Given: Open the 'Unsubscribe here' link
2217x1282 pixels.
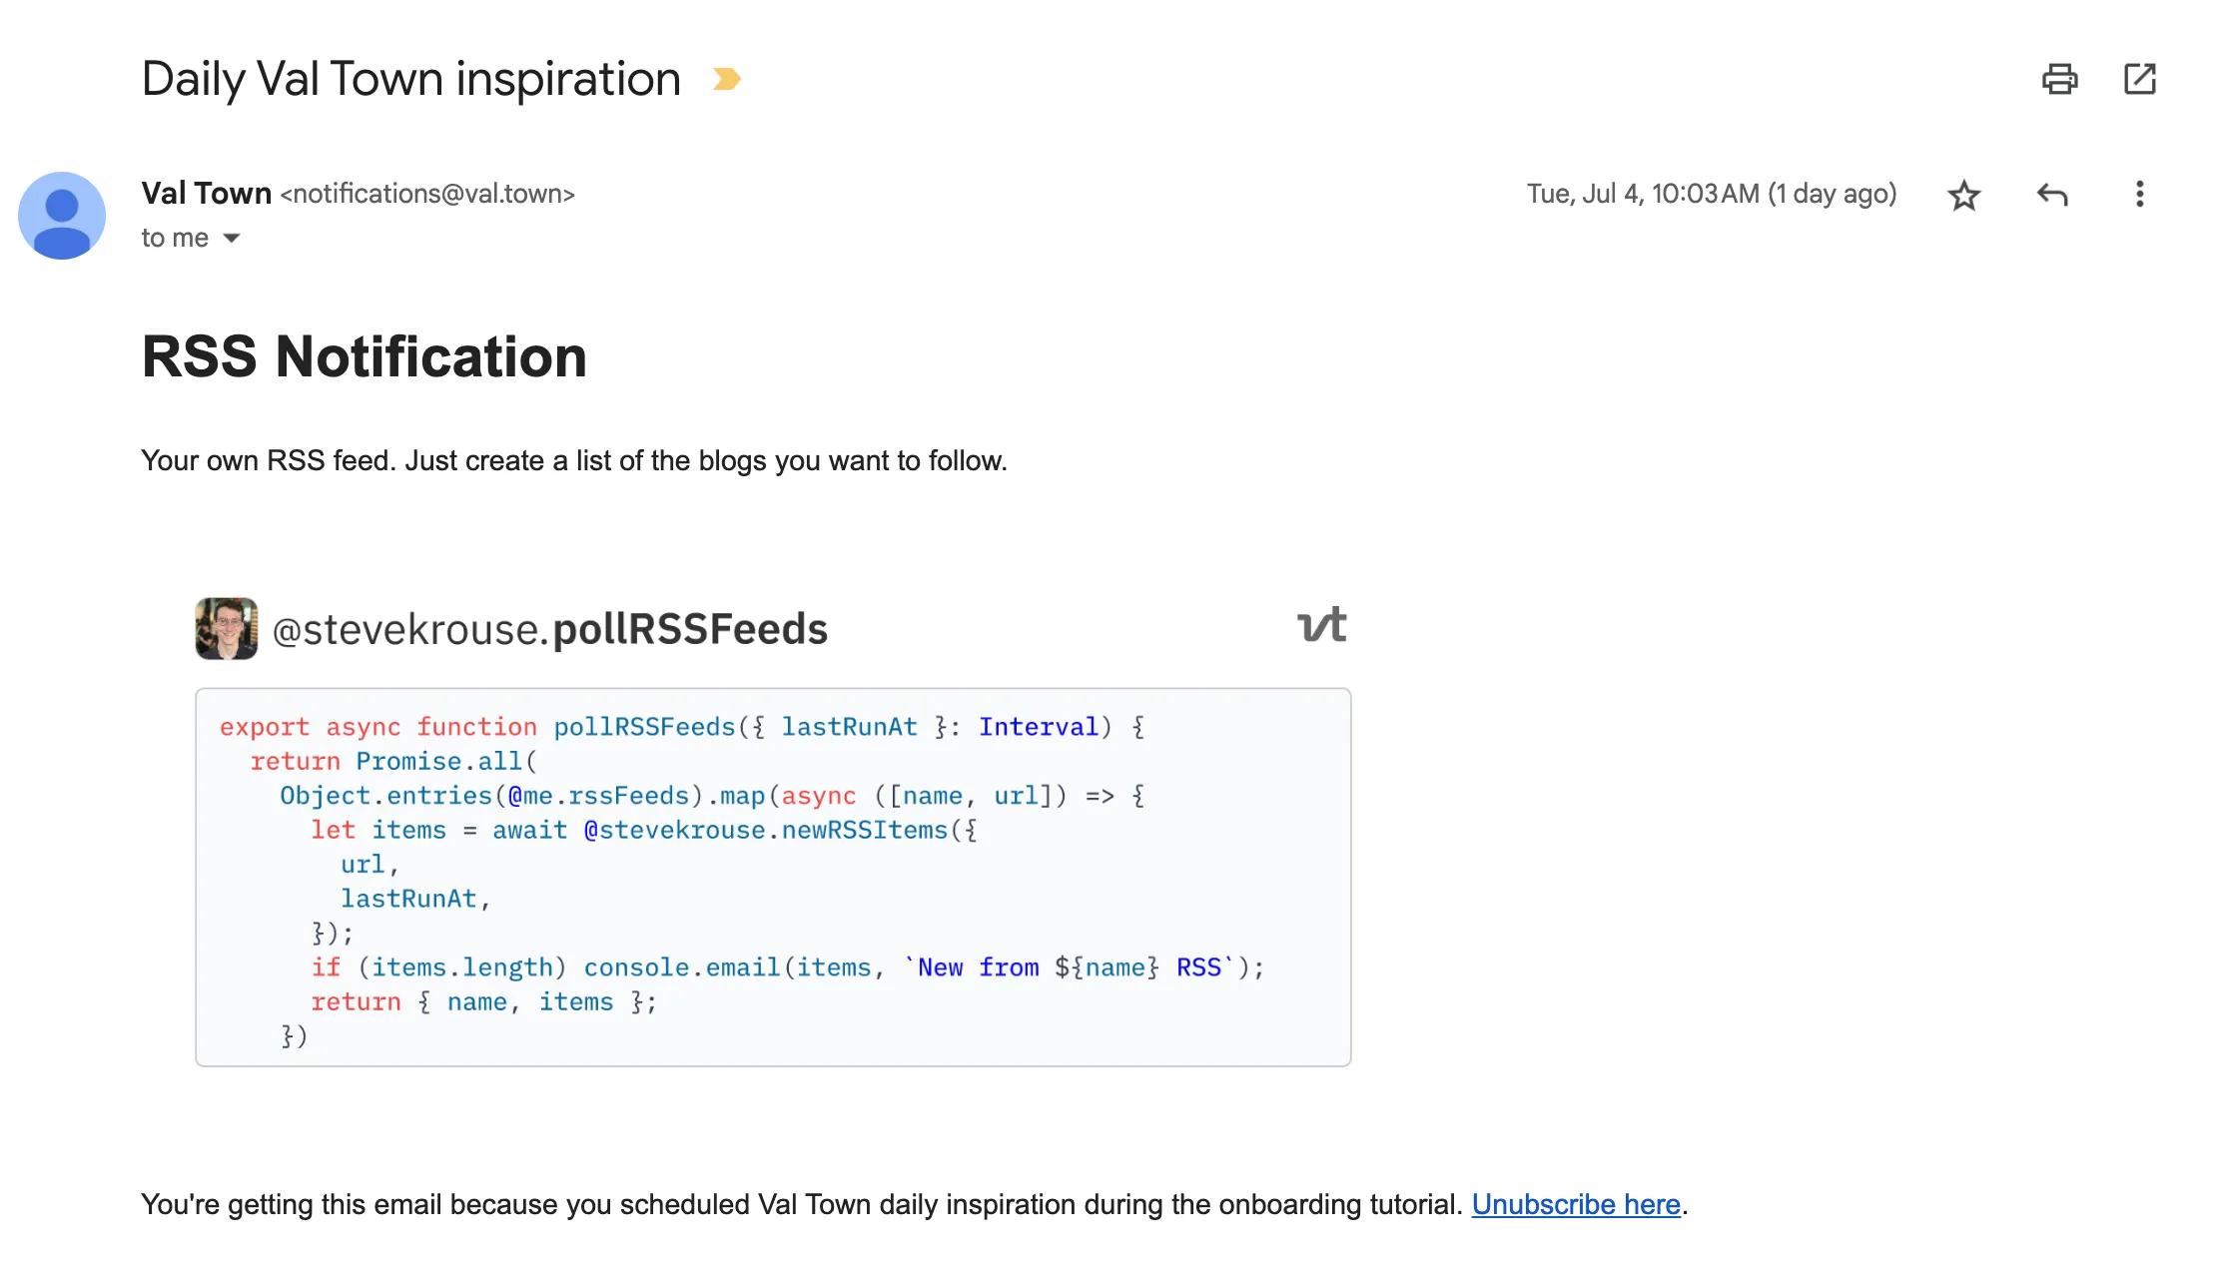Looking at the screenshot, I should (x=1576, y=1204).
